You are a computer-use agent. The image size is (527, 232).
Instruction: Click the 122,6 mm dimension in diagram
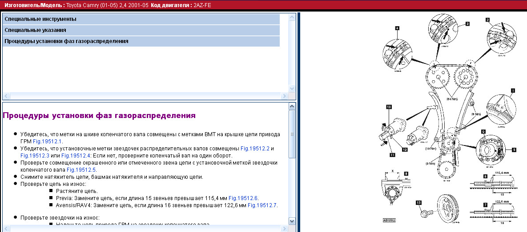pyautogui.click(x=503, y=202)
